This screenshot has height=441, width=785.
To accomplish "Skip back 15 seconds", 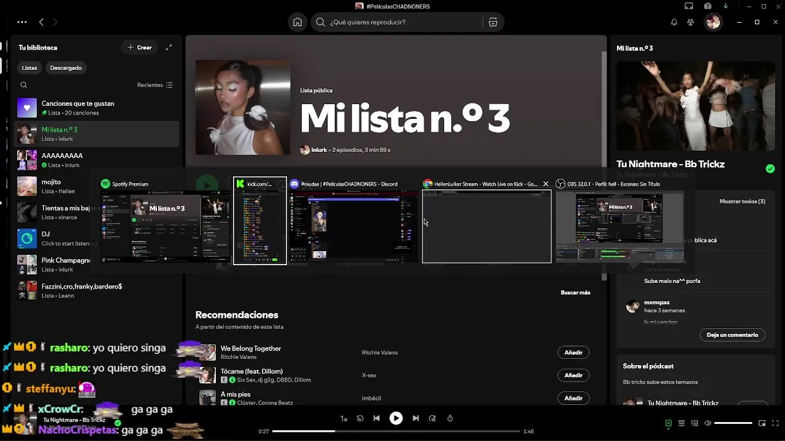I will pos(360,418).
